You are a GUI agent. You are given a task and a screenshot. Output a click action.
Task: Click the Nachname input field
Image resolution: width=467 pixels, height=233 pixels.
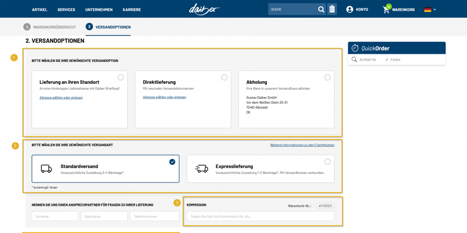point(104,216)
